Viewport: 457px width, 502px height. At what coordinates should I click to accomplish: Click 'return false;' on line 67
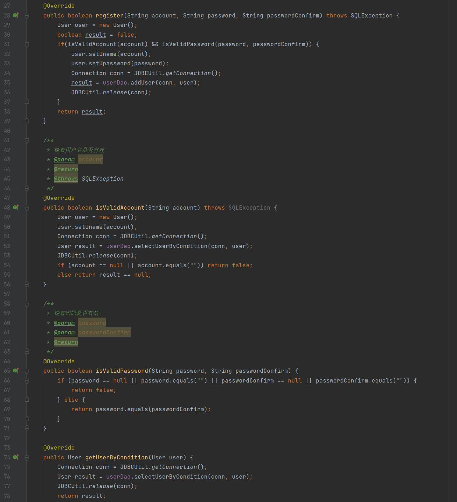coord(94,390)
